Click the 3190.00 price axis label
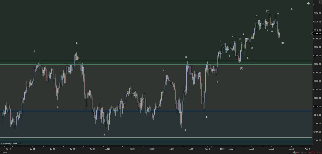 pos(317,132)
